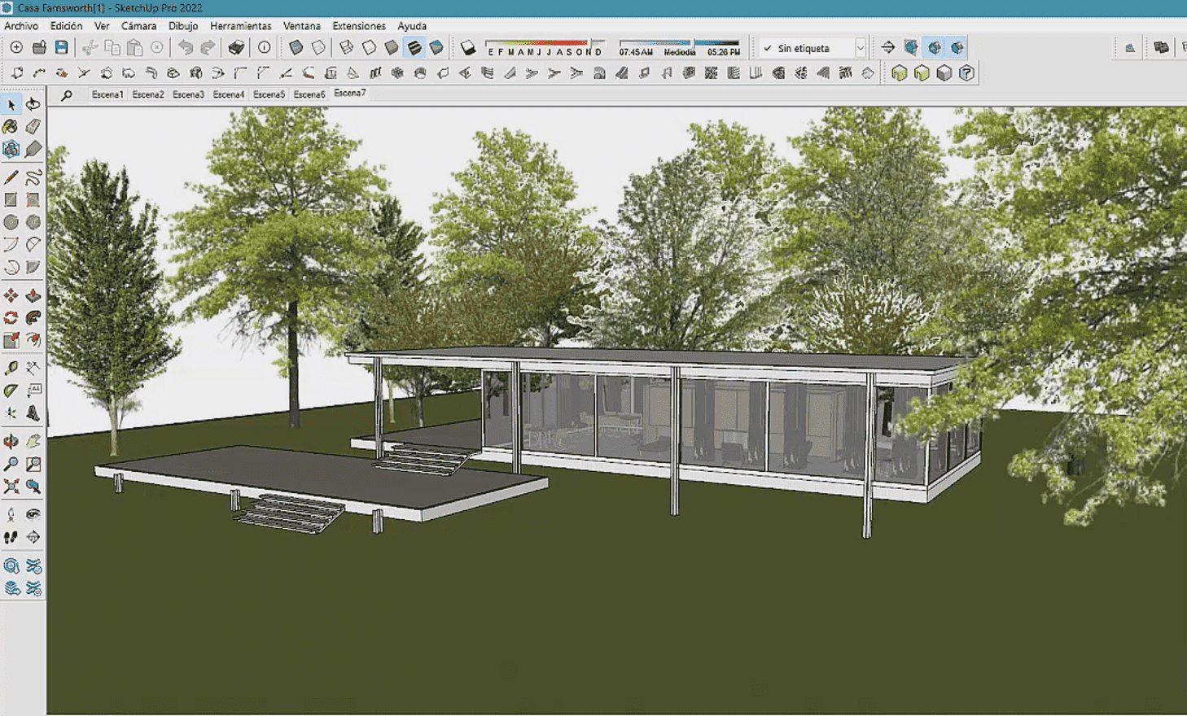This screenshot has width=1187, height=716.
Task: Choose the Rotate tool
Action: pyautogui.click(x=11, y=318)
